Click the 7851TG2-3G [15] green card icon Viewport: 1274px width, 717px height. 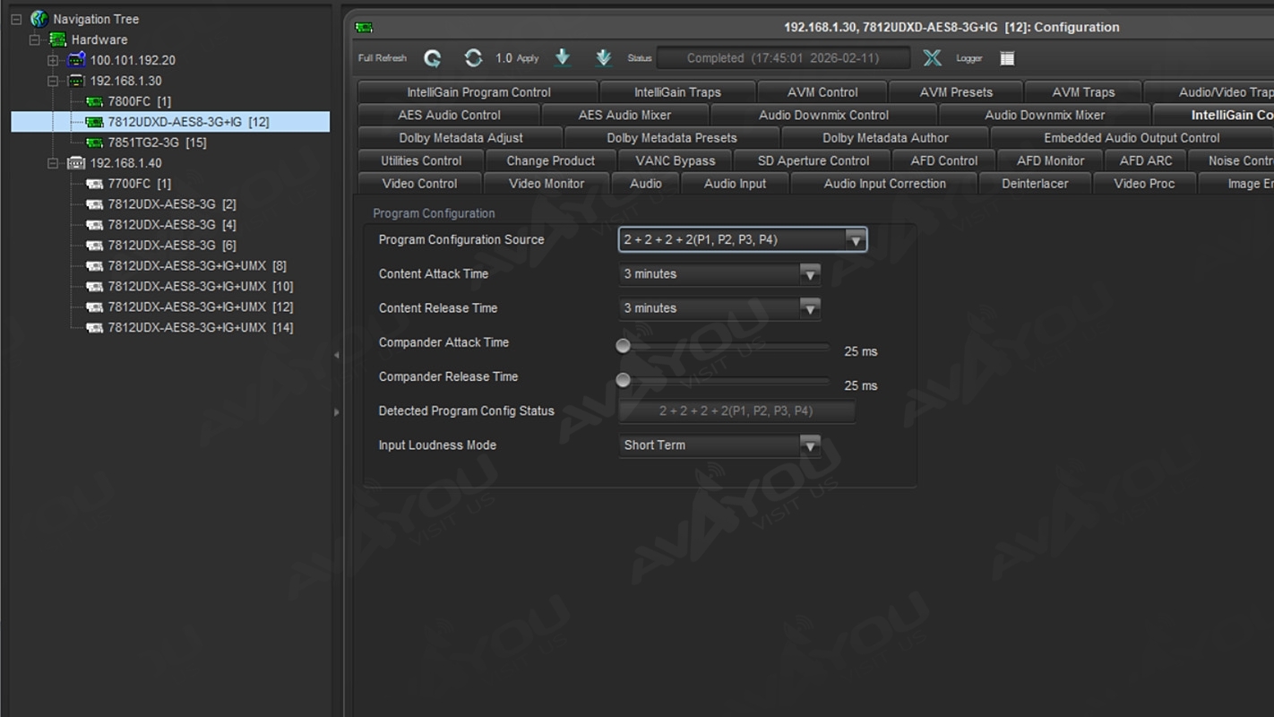94,143
